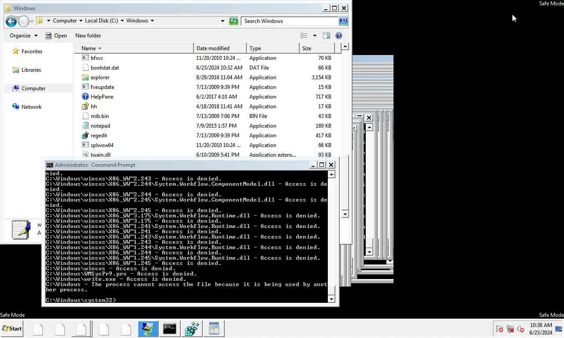Sort by Date modified column
Viewport: 564px width, 338px height.
click(219, 48)
